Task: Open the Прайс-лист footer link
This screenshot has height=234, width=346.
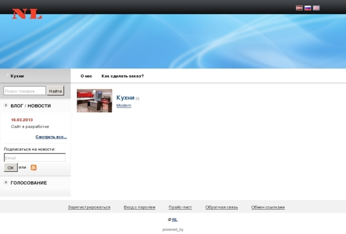Action: (x=180, y=207)
